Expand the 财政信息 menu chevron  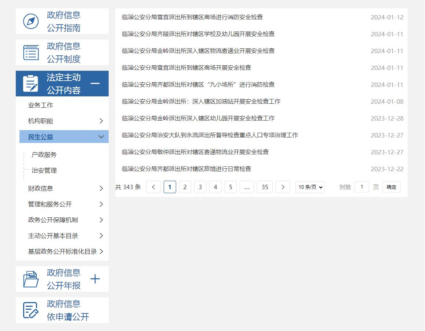pyautogui.click(x=101, y=188)
